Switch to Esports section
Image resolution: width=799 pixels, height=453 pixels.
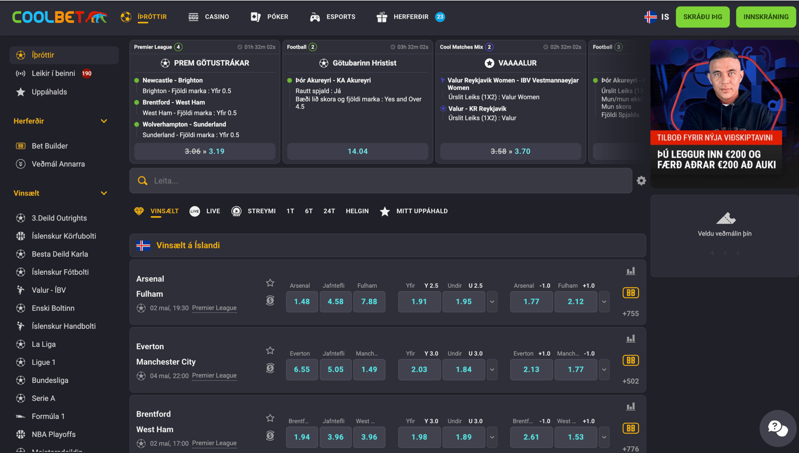pyautogui.click(x=333, y=17)
